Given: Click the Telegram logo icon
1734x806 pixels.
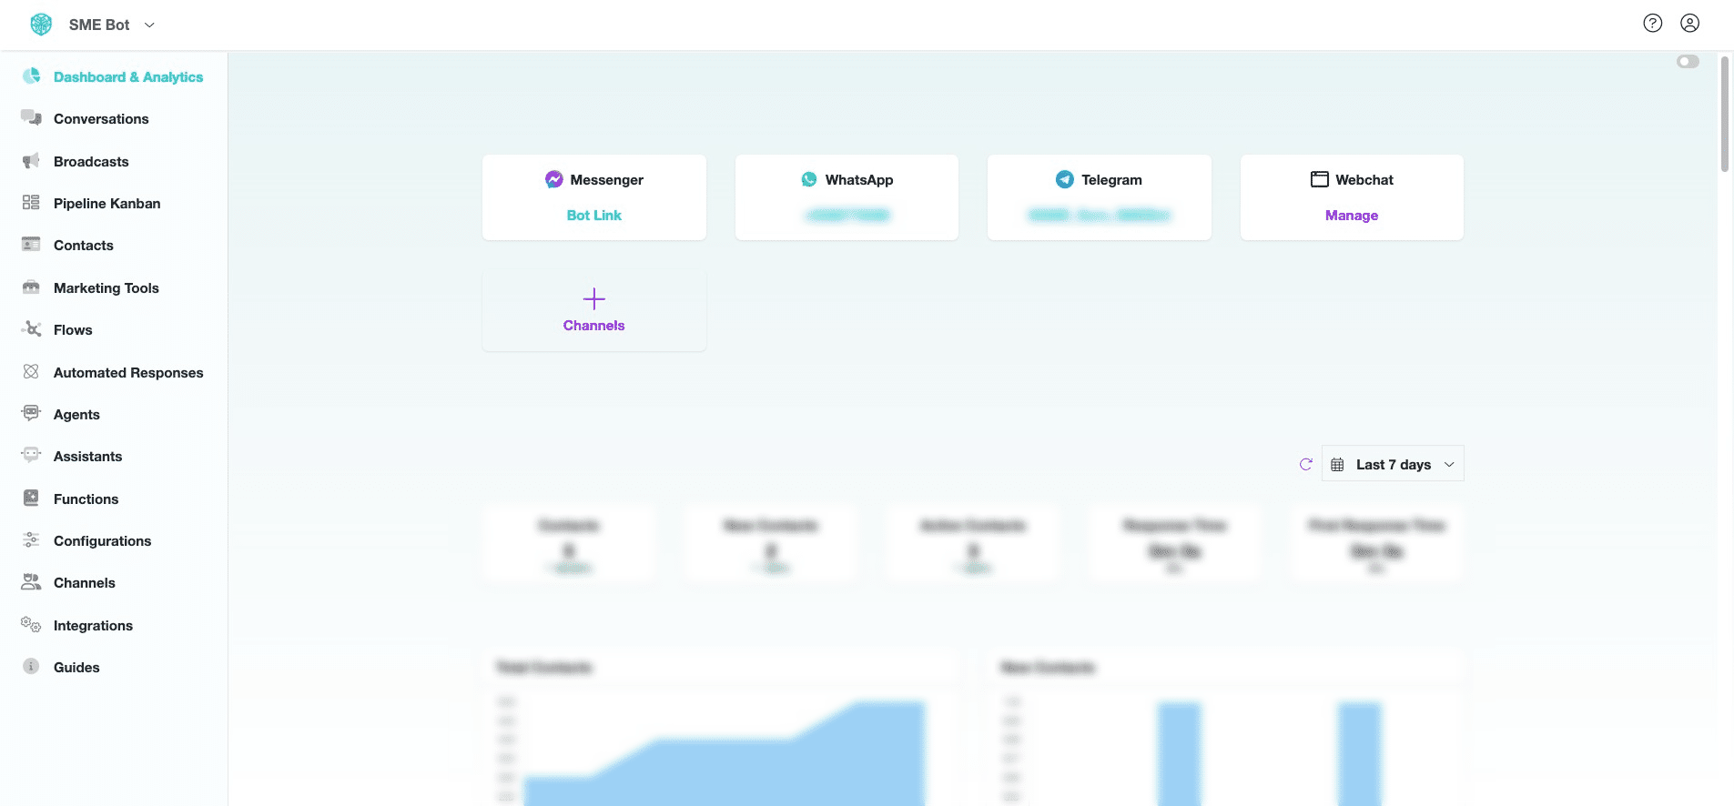Looking at the screenshot, I should tap(1065, 179).
